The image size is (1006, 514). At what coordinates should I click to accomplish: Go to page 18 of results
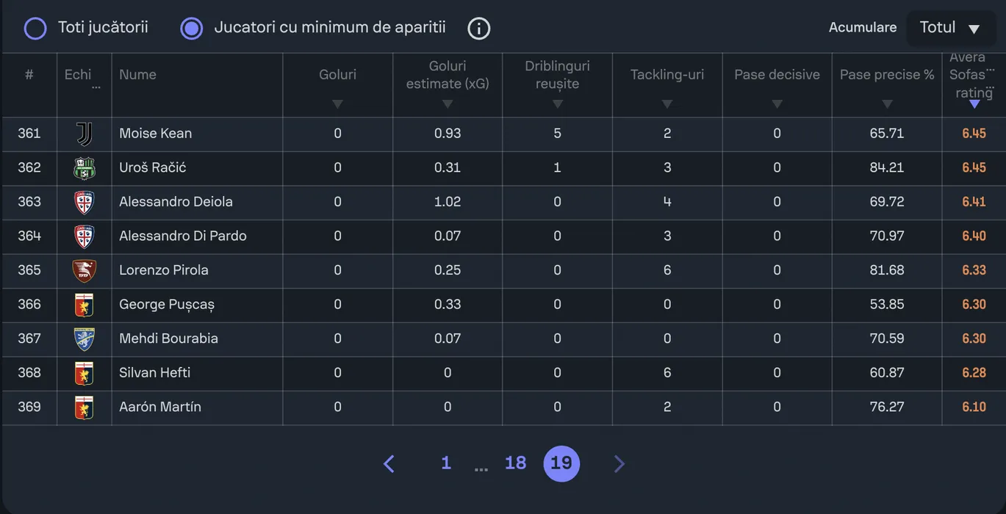point(515,463)
